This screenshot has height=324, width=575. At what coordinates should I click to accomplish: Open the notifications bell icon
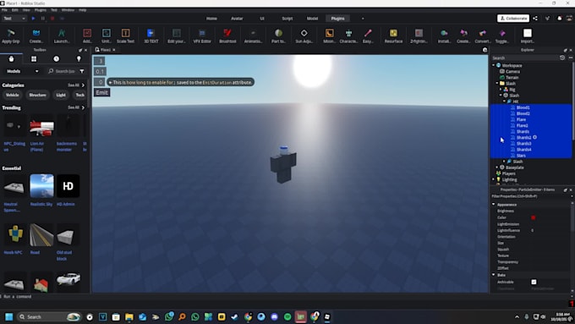click(559, 19)
